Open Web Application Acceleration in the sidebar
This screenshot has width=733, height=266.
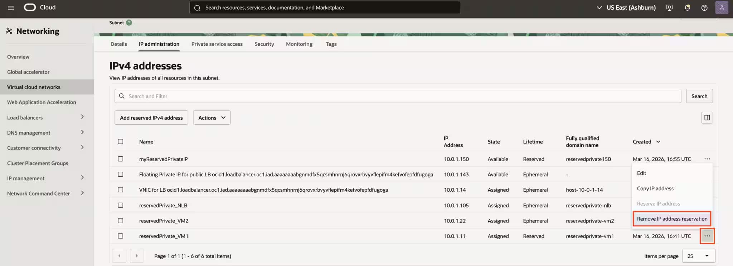42,102
